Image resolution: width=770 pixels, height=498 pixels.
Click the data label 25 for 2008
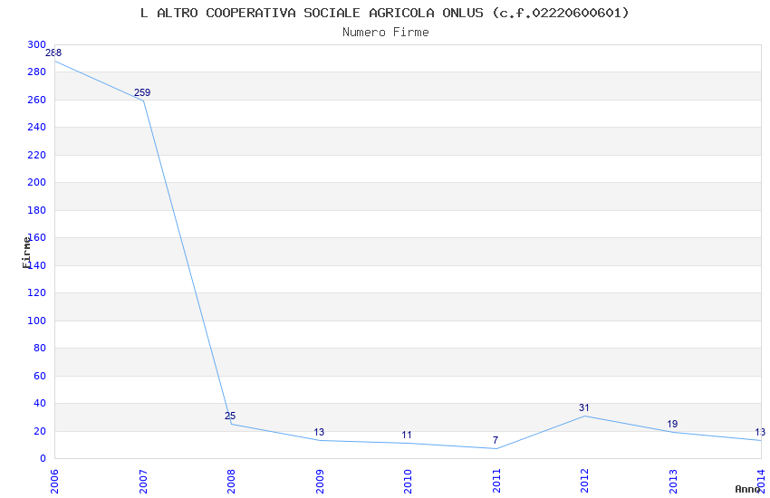pos(230,417)
